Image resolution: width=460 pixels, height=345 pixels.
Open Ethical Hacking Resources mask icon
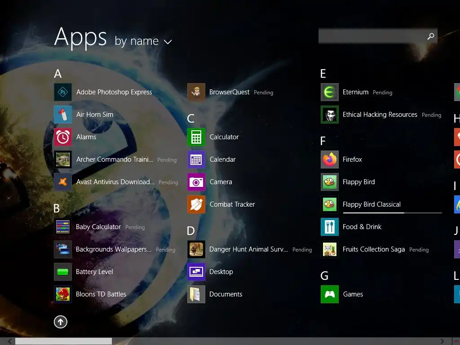point(329,115)
